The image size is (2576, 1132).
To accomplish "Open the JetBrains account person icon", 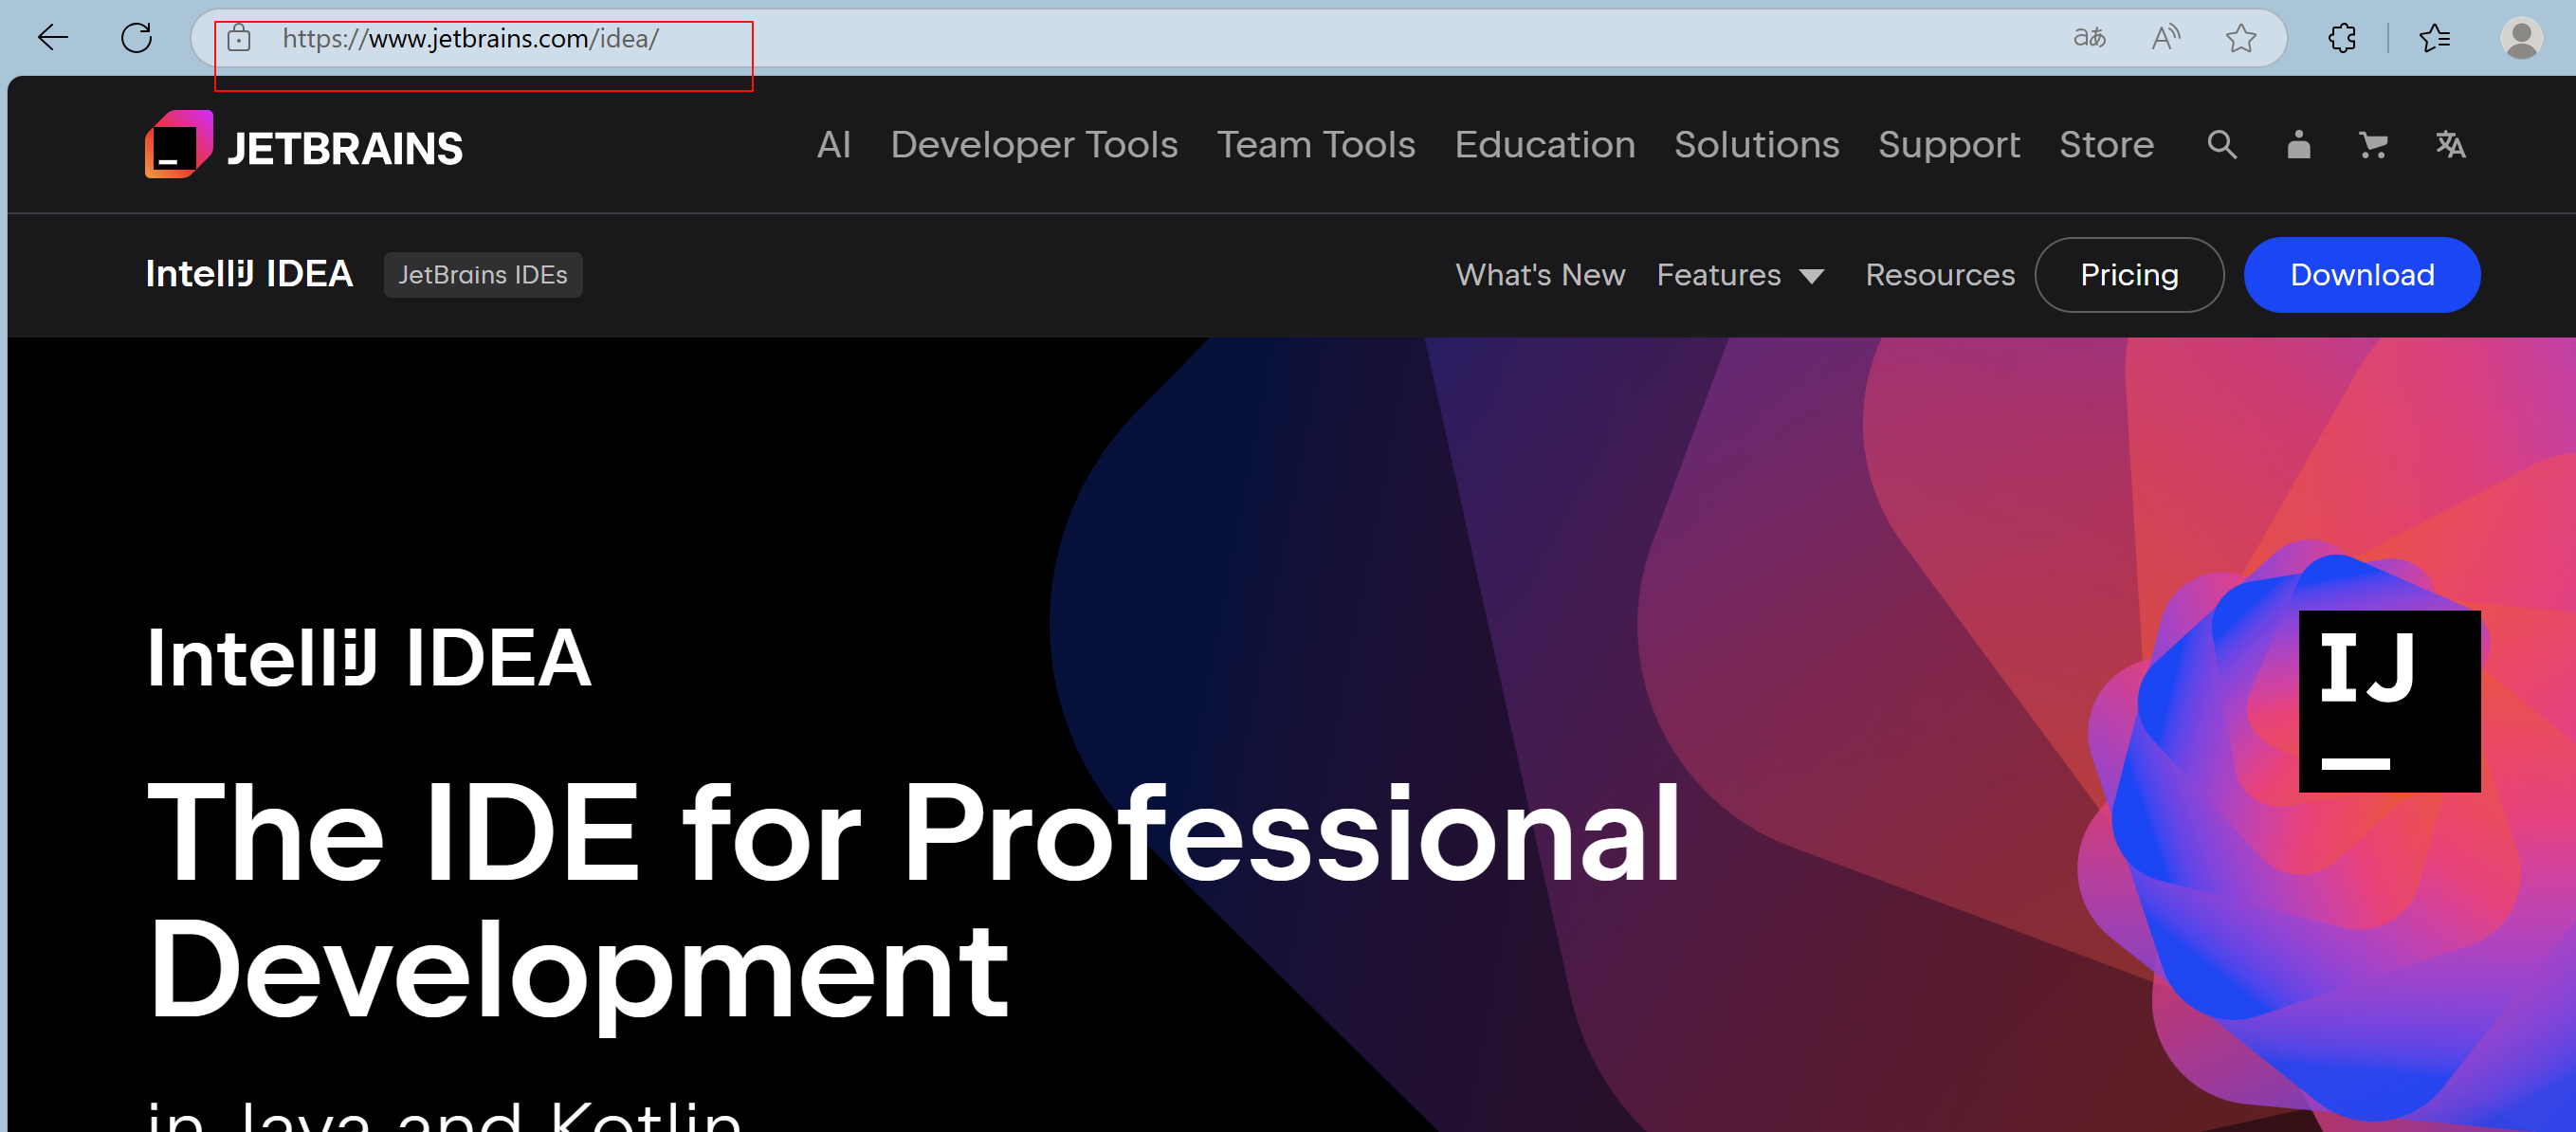I will tap(2298, 145).
